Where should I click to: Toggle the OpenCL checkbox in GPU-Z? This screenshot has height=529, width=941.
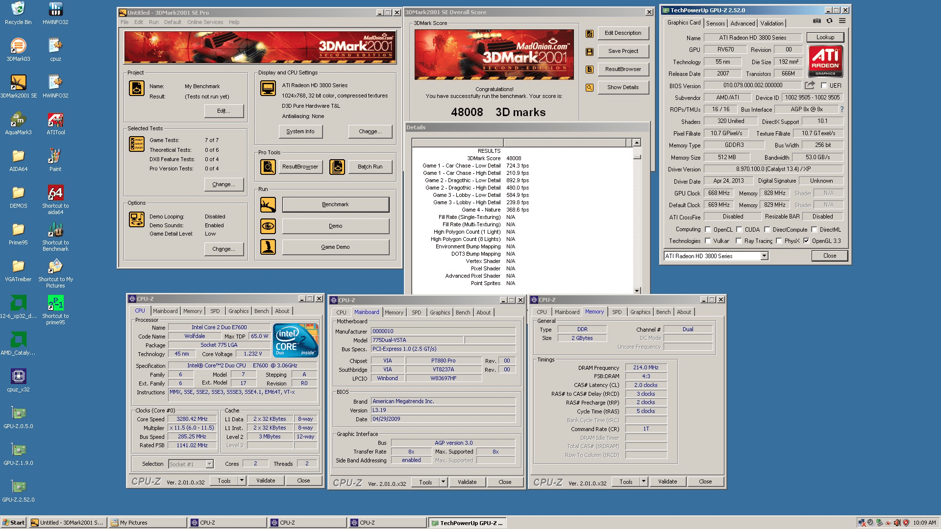pos(708,229)
